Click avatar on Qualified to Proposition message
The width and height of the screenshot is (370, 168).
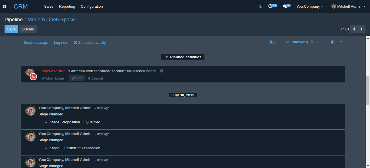(30, 136)
